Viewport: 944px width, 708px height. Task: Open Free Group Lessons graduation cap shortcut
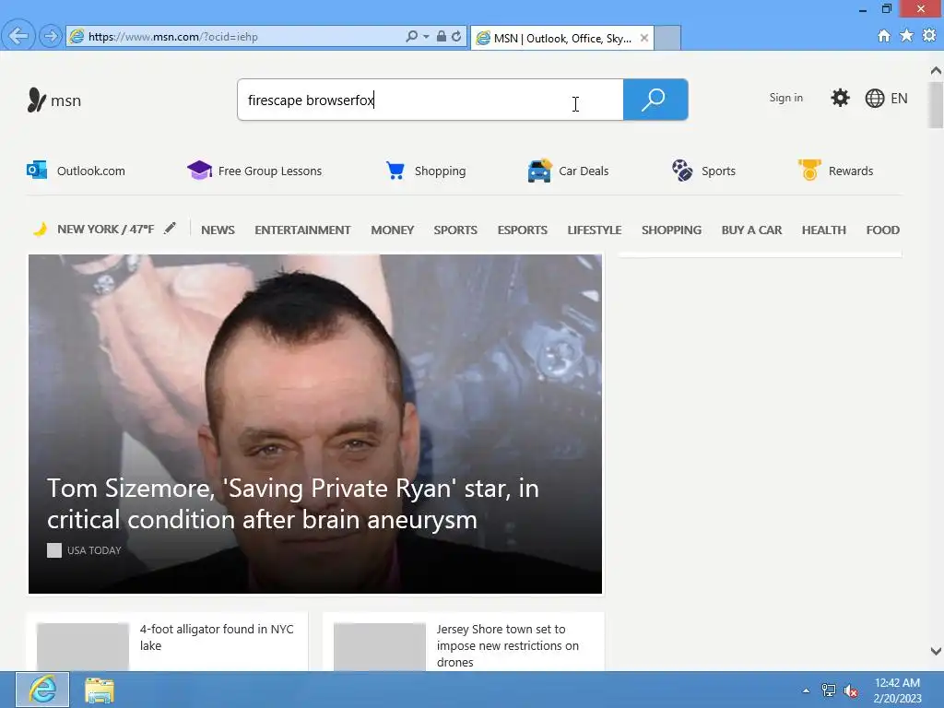pyautogui.click(x=254, y=171)
